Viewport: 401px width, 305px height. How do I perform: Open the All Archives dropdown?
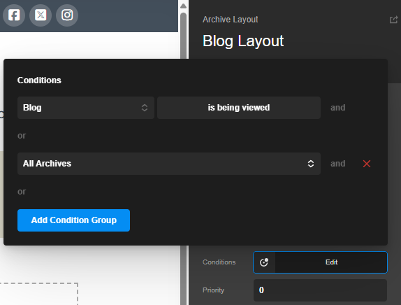click(169, 164)
